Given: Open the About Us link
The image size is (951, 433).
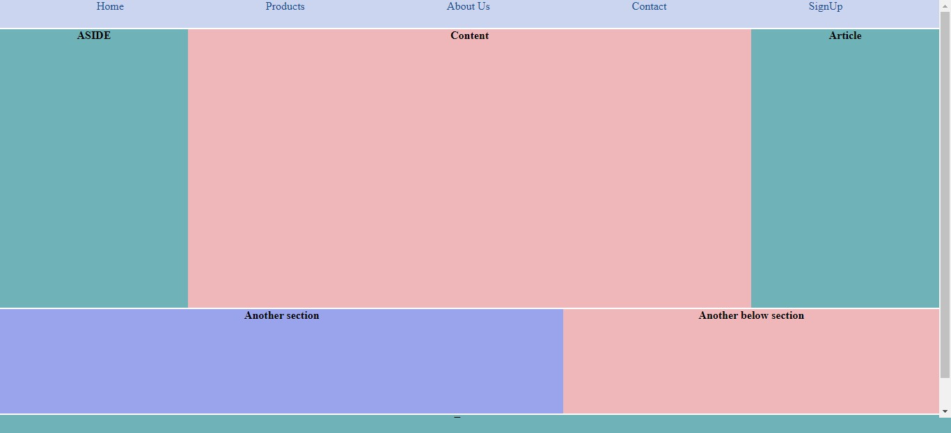Looking at the screenshot, I should 469,6.
